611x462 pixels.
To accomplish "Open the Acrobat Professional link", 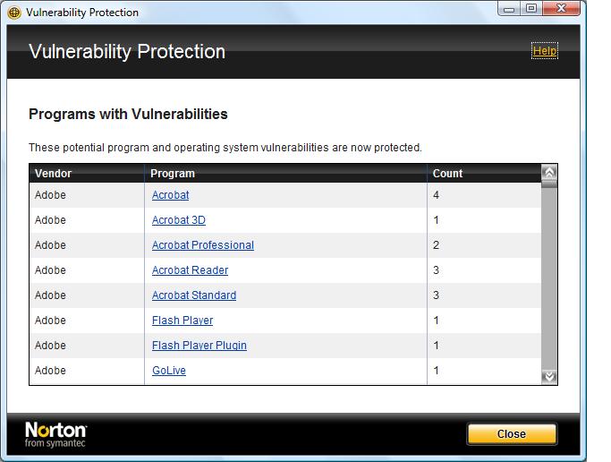I will point(203,244).
